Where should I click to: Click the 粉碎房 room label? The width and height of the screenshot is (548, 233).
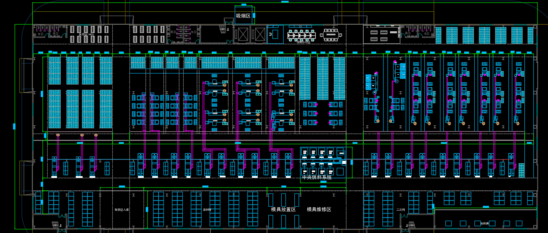[x=484, y=224]
